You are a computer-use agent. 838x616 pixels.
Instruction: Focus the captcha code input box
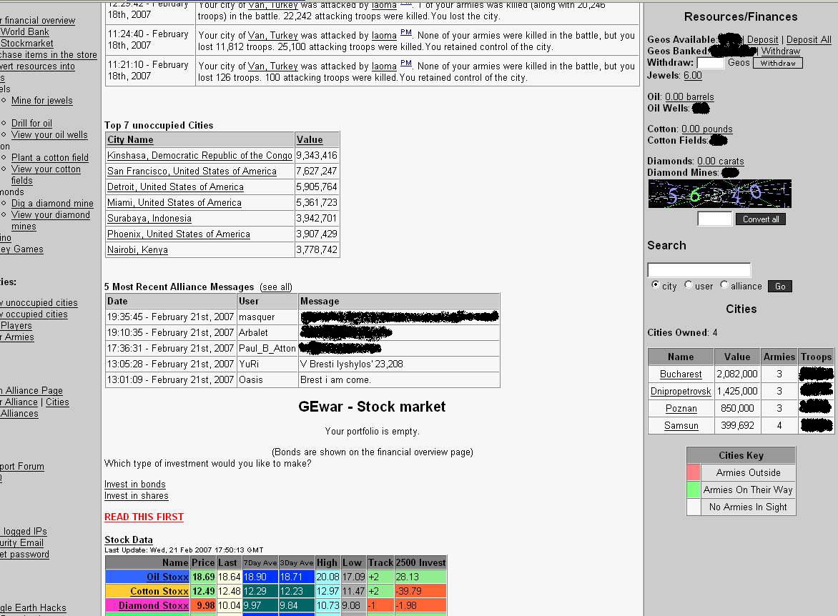714,219
